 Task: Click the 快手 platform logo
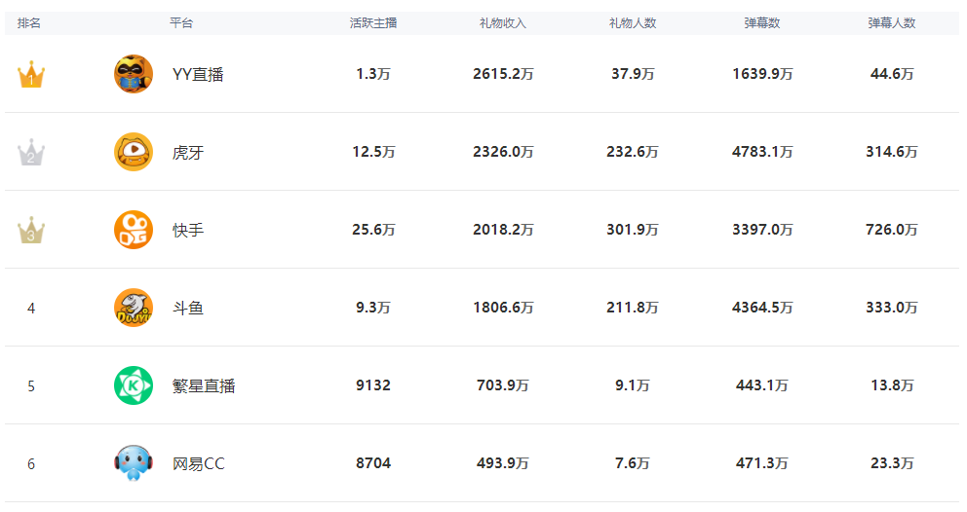(x=134, y=230)
